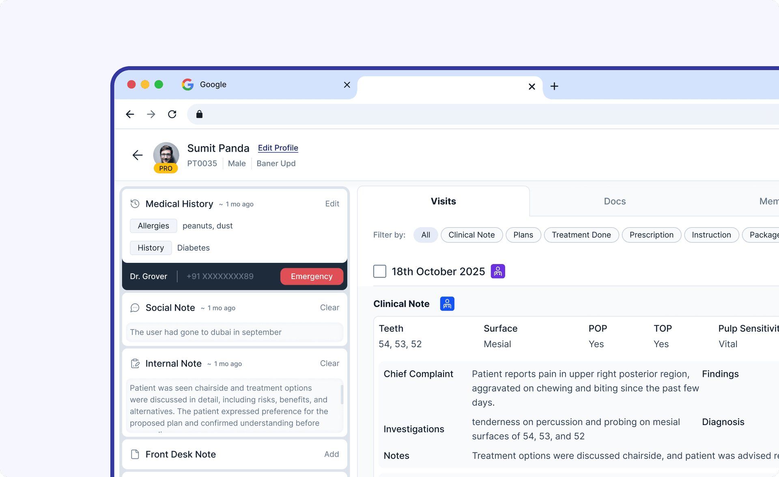
Task: Click the doctor icon next to 18th October 2025
Action: click(498, 271)
